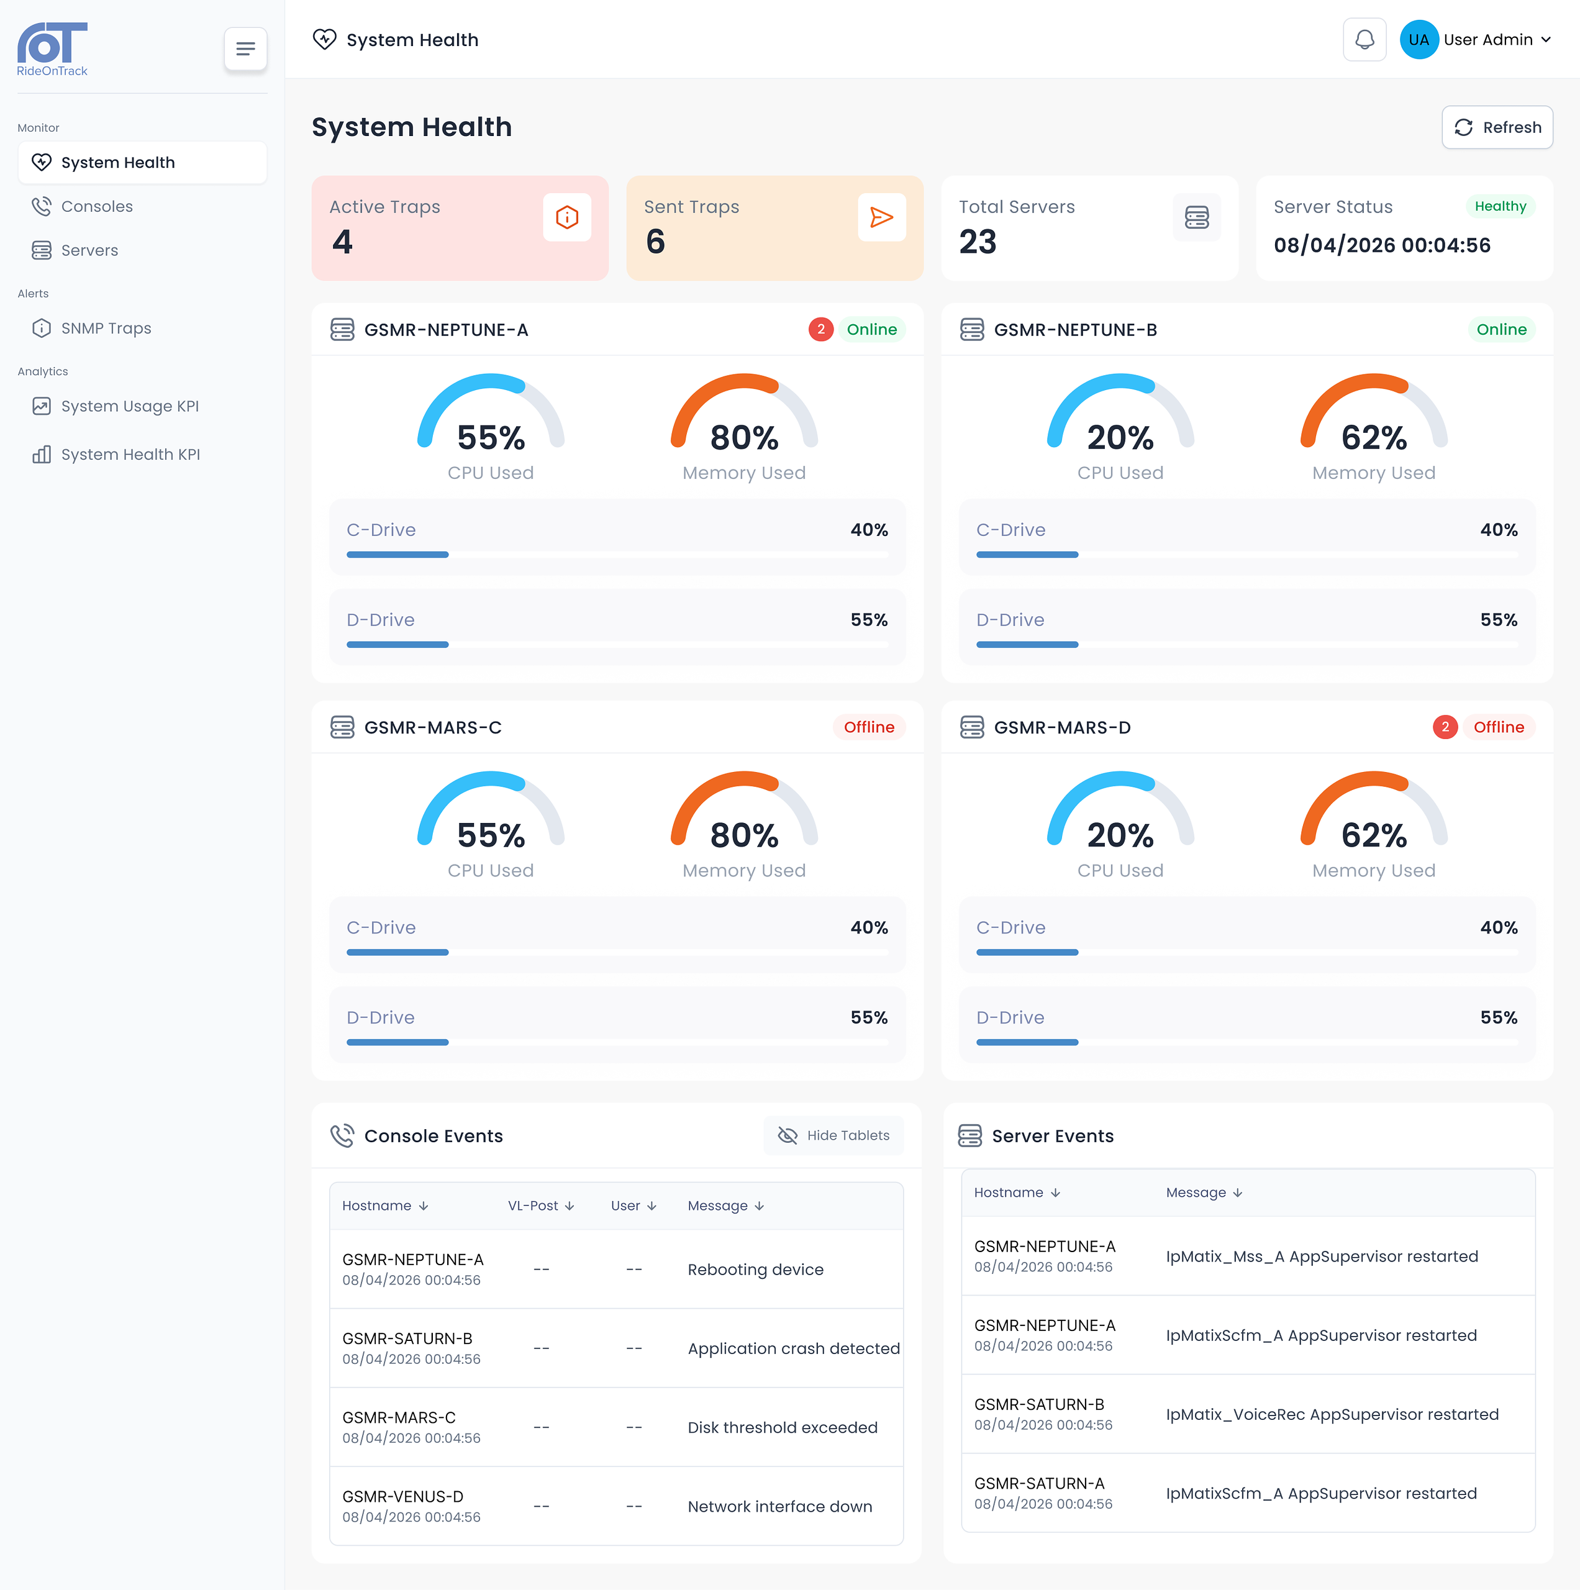Click the heartbeat icon in page header
1580x1590 pixels.
pos(324,40)
